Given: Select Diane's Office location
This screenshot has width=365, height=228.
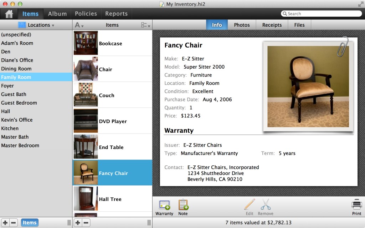Looking at the screenshot, I should coord(36,60).
